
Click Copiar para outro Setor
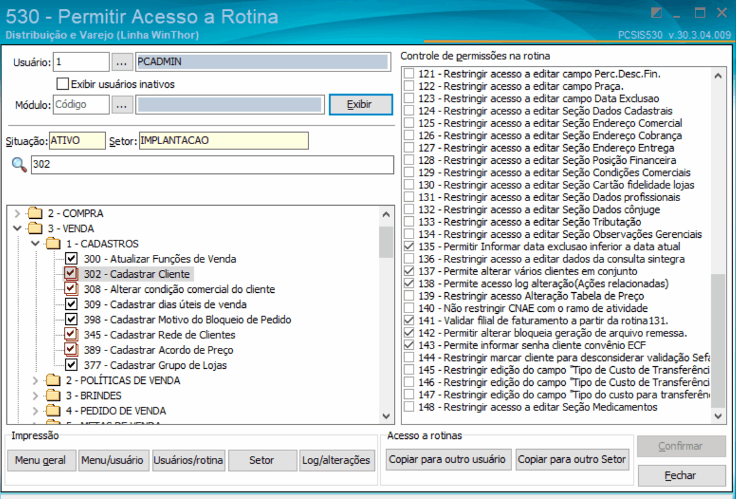click(572, 459)
